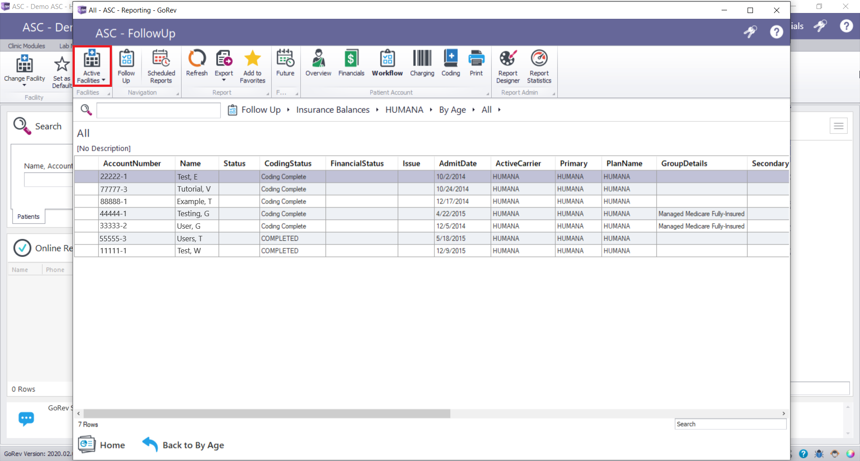Open help in FollowUp header

(777, 32)
